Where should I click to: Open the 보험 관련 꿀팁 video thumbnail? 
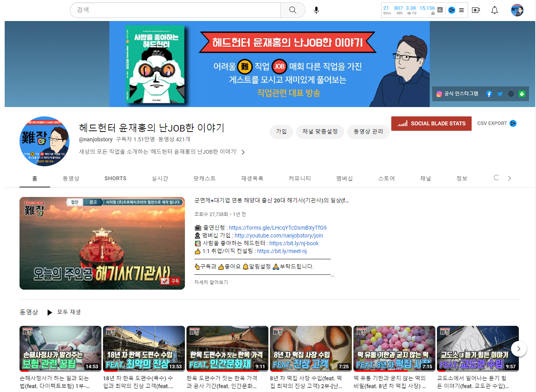coord(60,349)
